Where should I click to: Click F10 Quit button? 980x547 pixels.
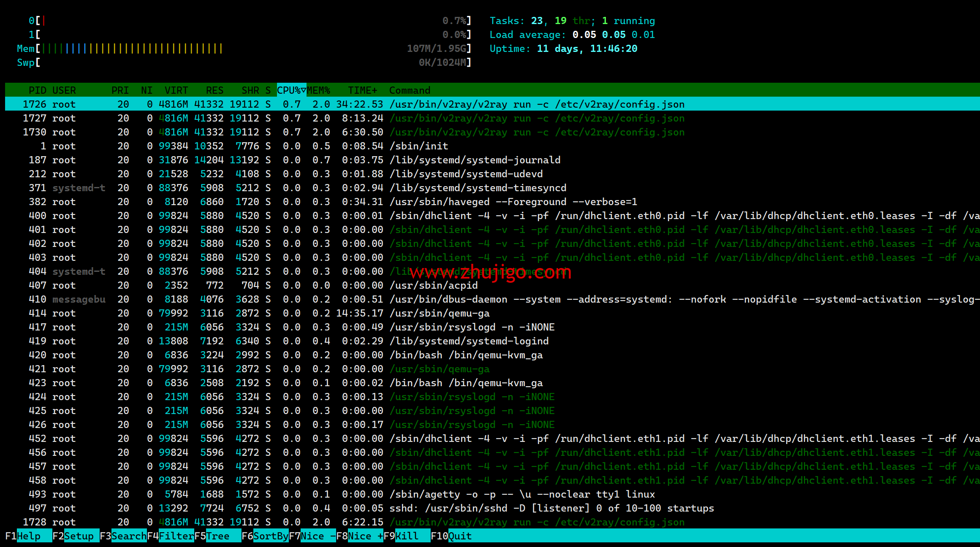[459, 536]
